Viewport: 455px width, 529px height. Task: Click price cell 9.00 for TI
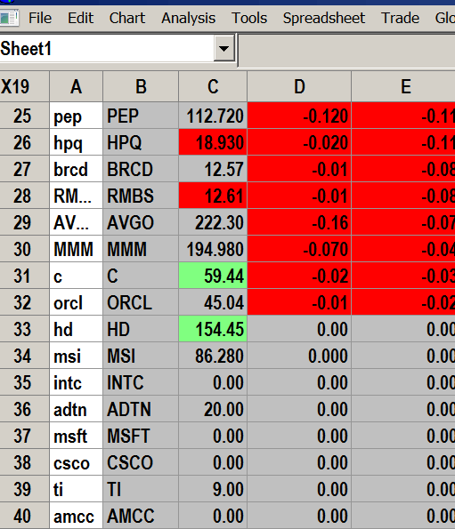213,489
